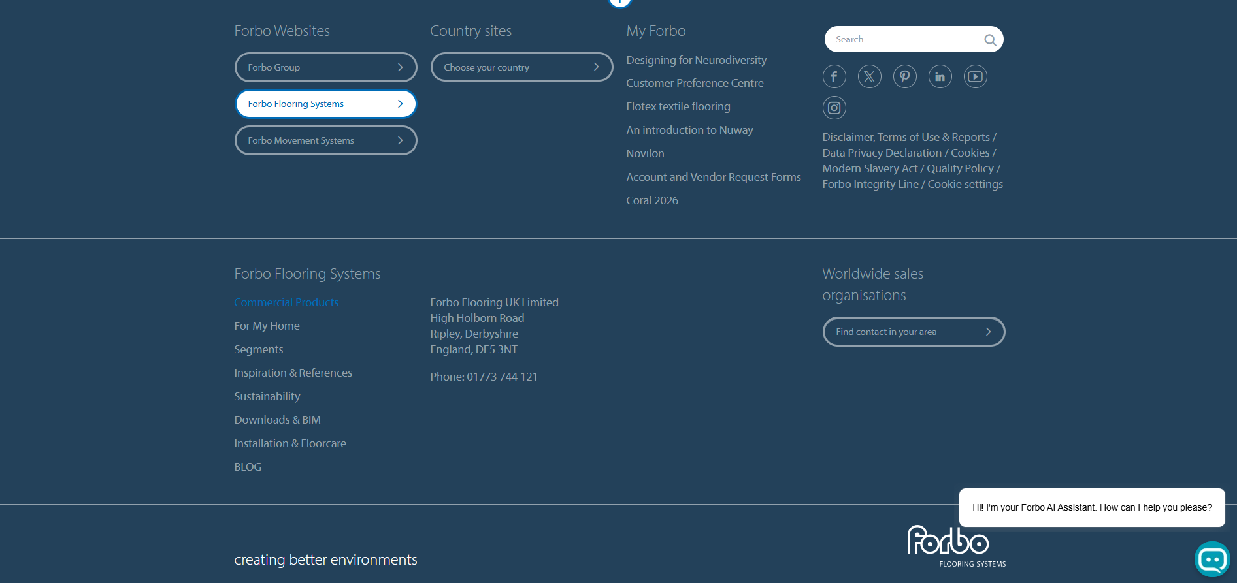This screenshot has width=1237, height=583.
Task: Click the AI Assistant greeting bubble
Action: pyautogui.click(x=1092, y=507)
